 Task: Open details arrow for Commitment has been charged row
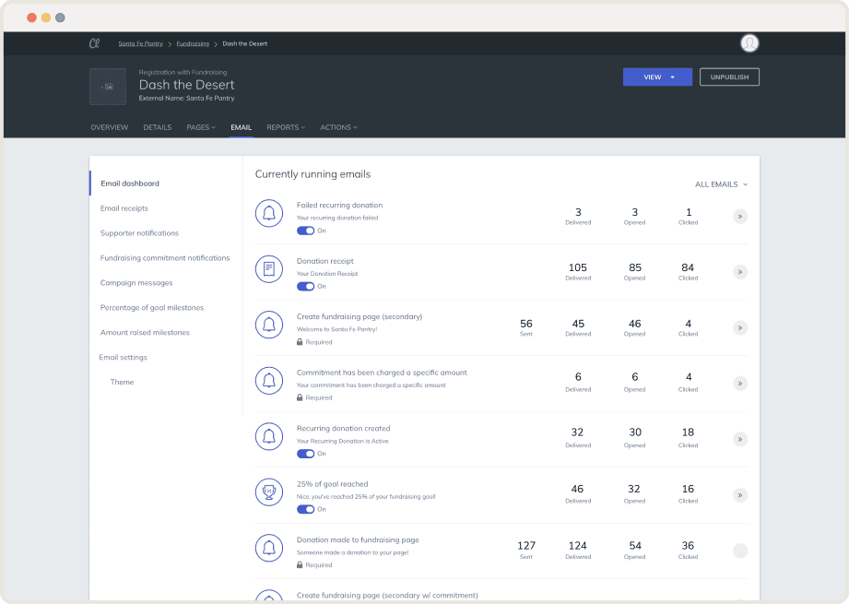click(740, 384)
